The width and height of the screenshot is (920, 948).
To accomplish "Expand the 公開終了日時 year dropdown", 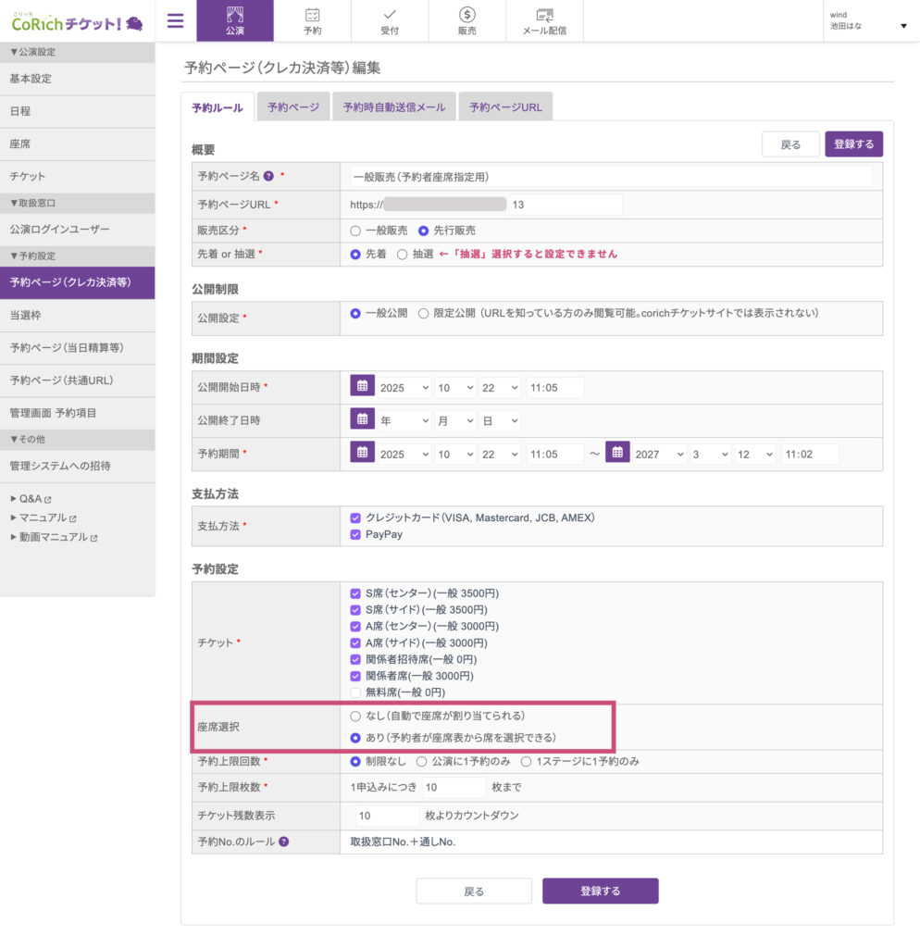I will (x=404, y=420).
